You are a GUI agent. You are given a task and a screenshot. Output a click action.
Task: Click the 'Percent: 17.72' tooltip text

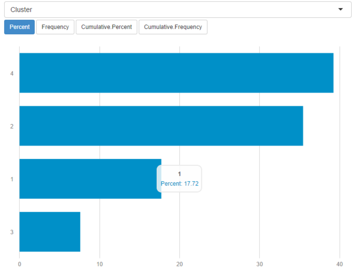[180, 184]
